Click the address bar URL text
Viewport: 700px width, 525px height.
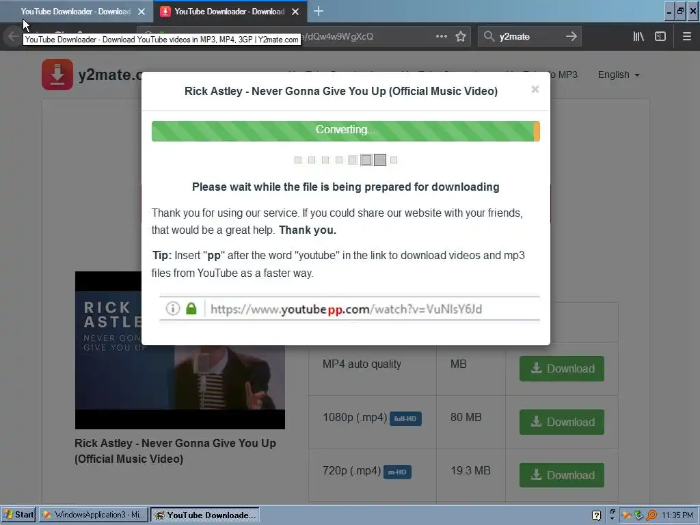pyautogui.click(x=338, y=36)
